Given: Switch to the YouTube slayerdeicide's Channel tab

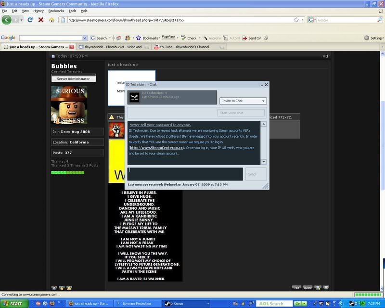Looking at the screenshot, I should [189, 47].
